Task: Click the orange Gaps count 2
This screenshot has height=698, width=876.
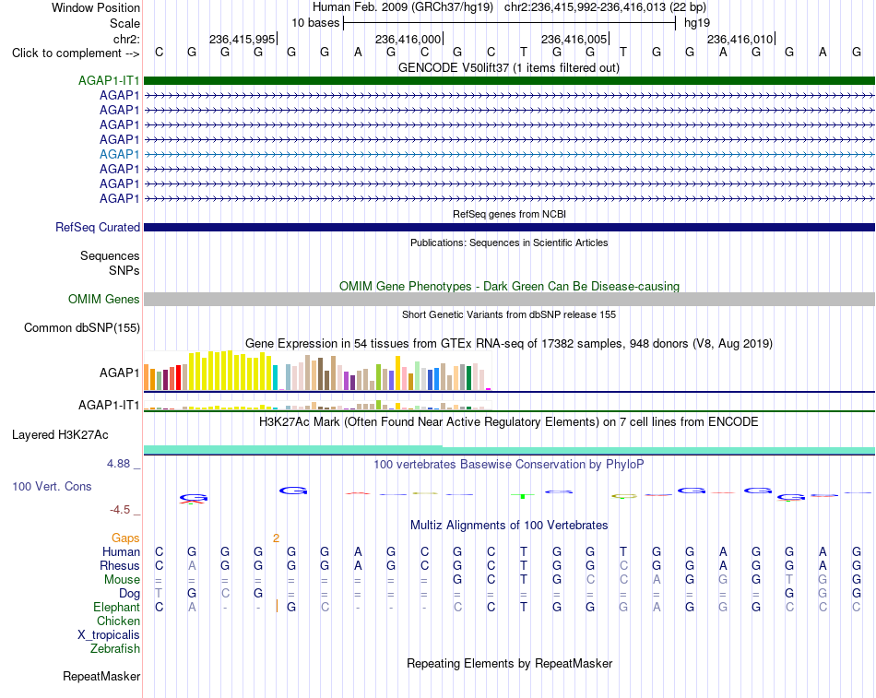Action: coord(276,538)
